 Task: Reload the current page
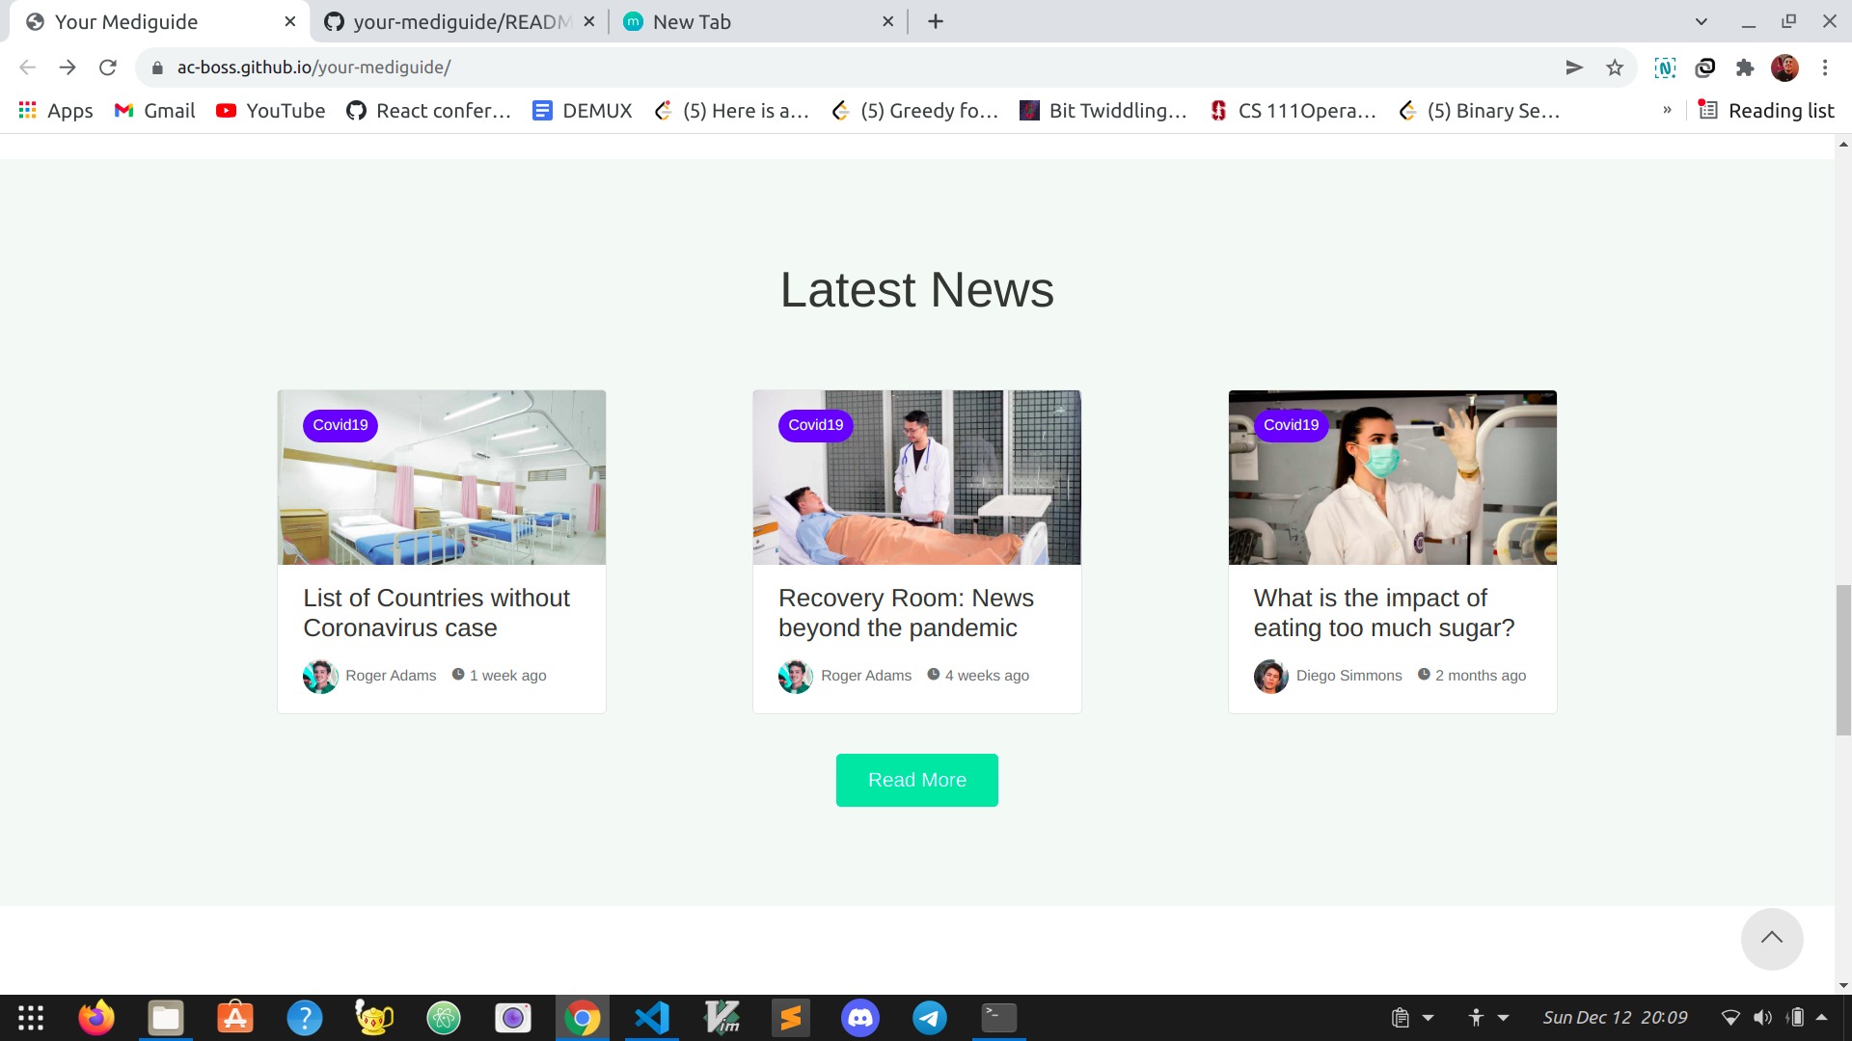tap(108, 67)
